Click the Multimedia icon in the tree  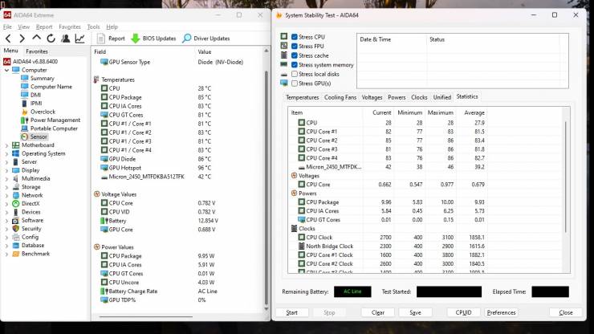[x=15, y=178]
